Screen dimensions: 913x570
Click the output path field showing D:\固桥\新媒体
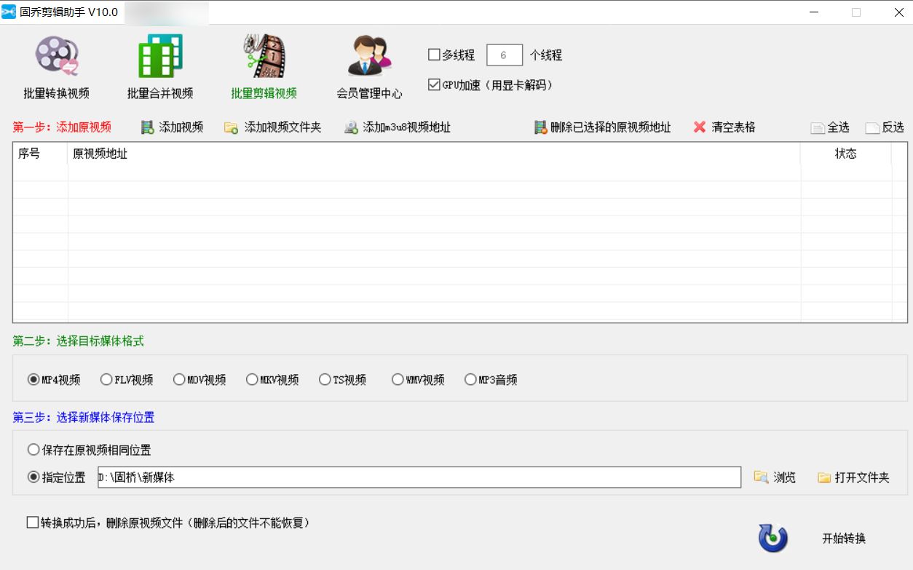pos(418,477)
